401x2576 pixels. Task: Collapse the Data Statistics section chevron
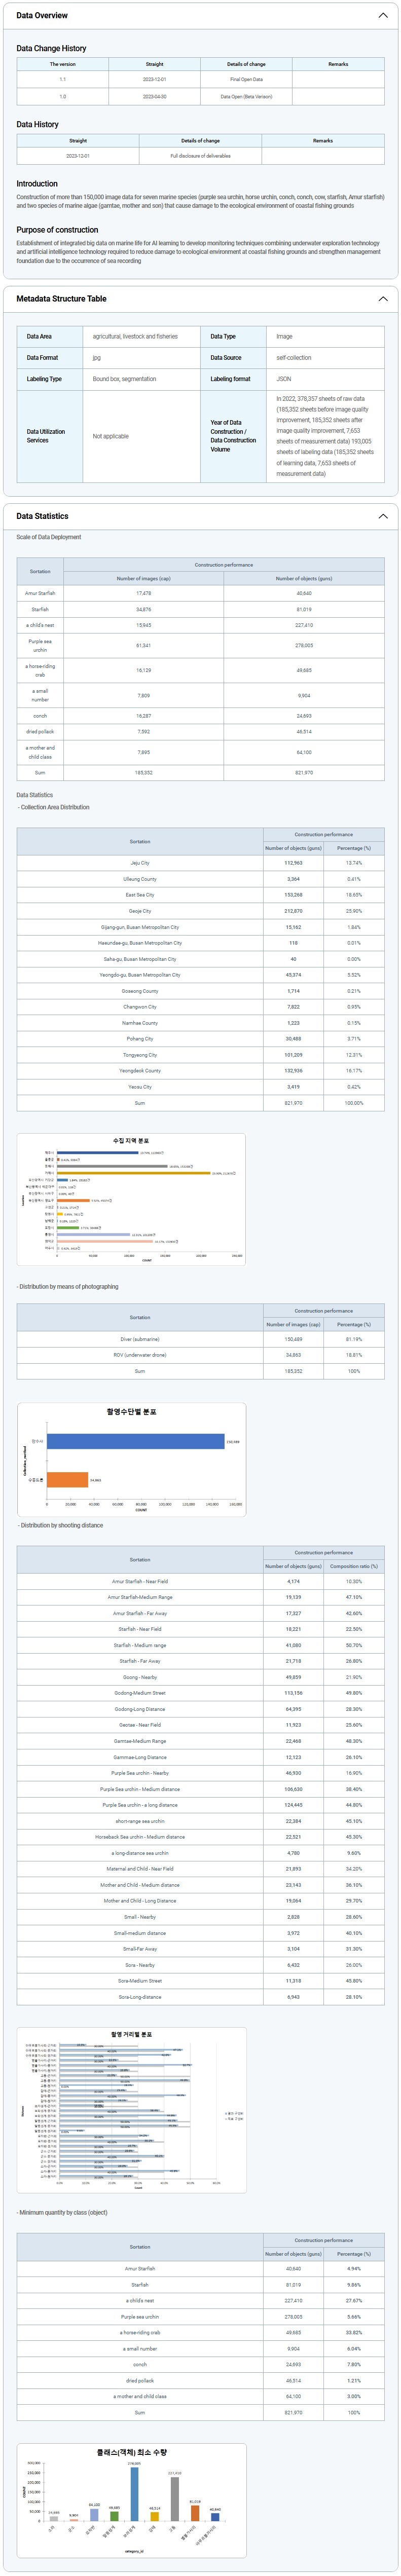[x=382, y=516]
